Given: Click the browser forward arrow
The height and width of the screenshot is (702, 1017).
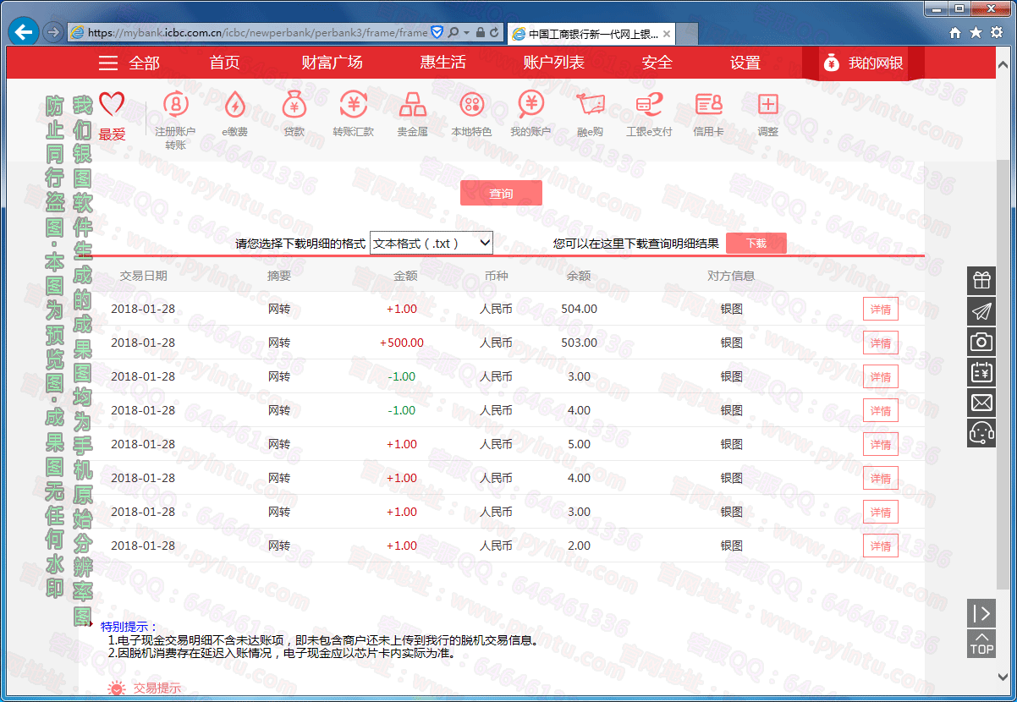Looking at the screenshot, I should (52, 32).
